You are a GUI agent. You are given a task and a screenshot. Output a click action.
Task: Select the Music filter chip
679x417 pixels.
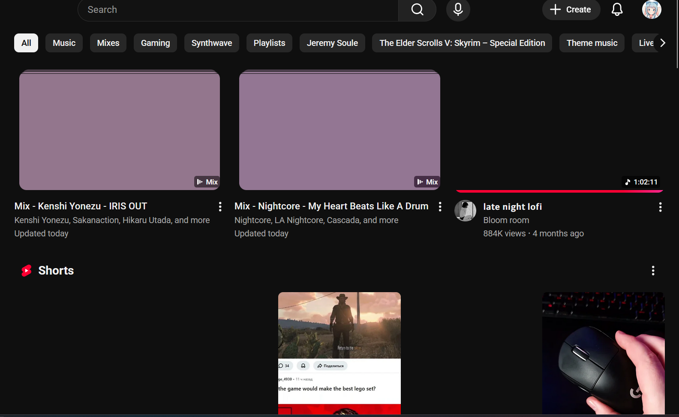pos(64,43)
